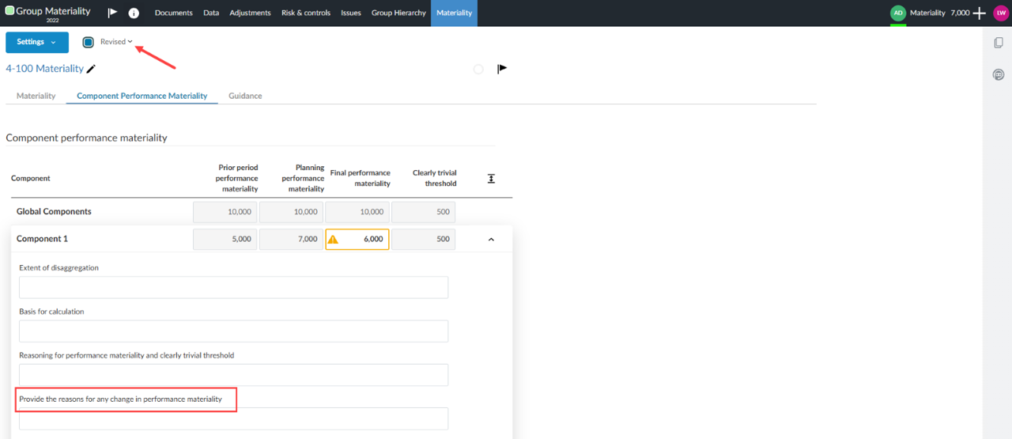
Task: Toggle the sign-off circle near the document flag
Action: coord(478,70)
